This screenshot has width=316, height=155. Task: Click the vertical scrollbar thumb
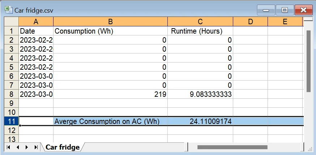[x=308, y=61]
